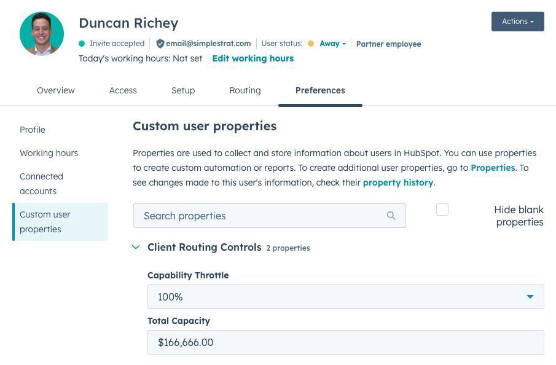This screenshot has height=365, width=556.
Task: Select the Overview tab
Action: click(x=55, y=90)
